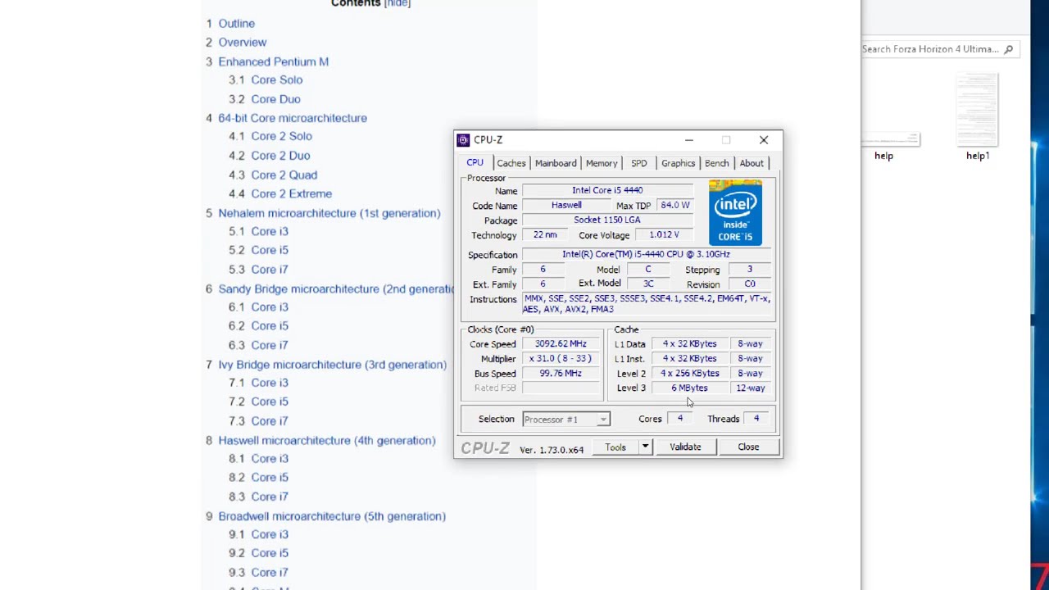Close CPU-Z with the title bar X
This screenshot has width=1049, height=590.
click(764, 140)
